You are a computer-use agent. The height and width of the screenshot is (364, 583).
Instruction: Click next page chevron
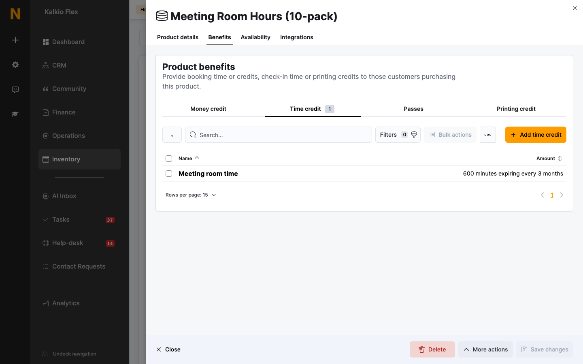(x=562, y=195)
